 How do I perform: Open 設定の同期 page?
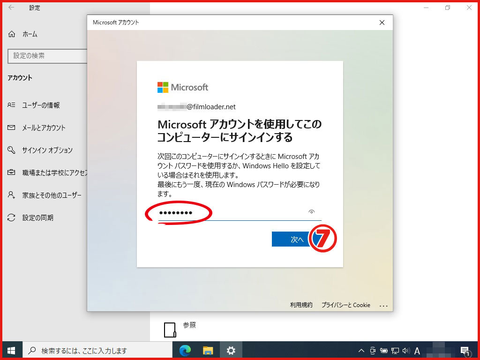(37, 217)
